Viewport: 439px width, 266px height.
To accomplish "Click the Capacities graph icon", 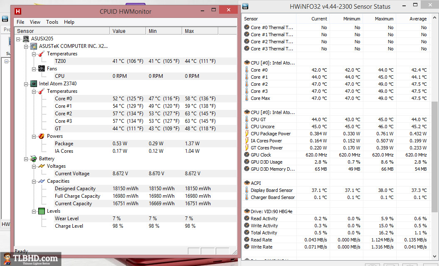I will (42, 181).
